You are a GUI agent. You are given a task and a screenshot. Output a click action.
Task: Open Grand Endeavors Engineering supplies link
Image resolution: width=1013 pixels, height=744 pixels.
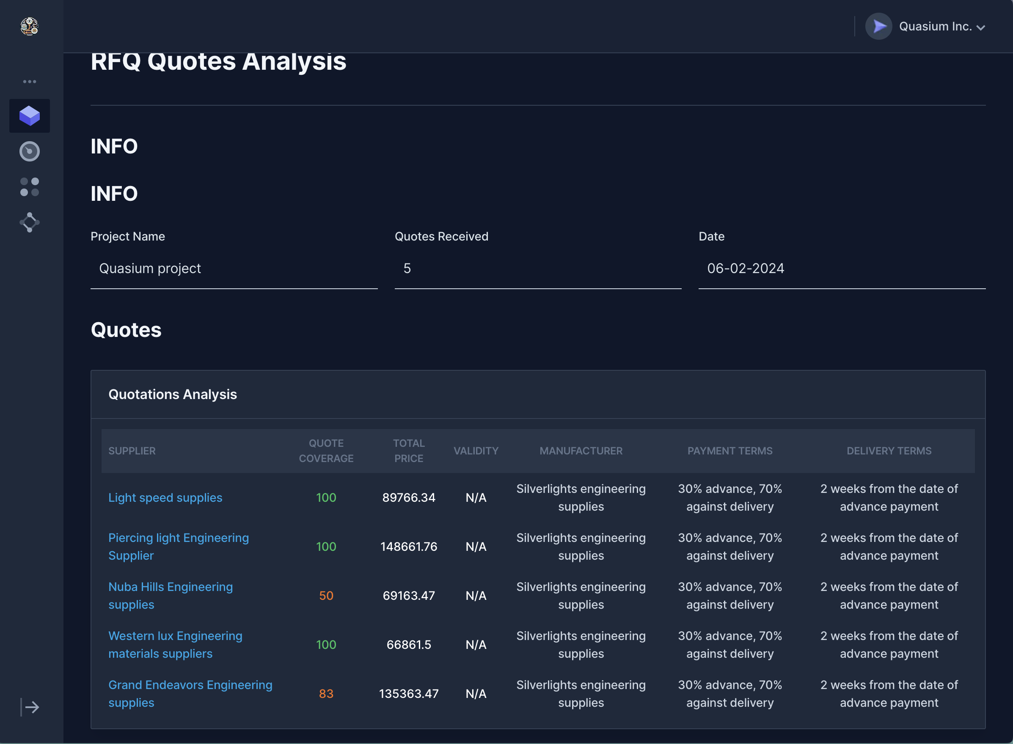190,694
